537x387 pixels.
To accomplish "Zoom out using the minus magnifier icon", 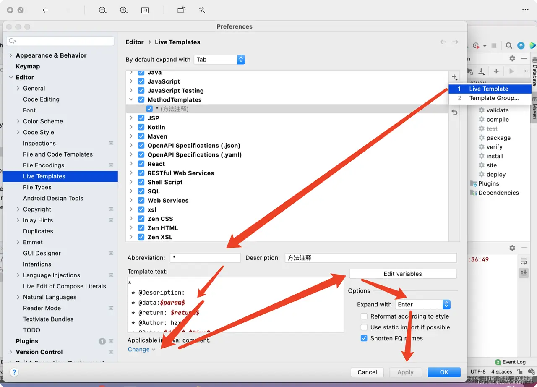I will [103, 10].
